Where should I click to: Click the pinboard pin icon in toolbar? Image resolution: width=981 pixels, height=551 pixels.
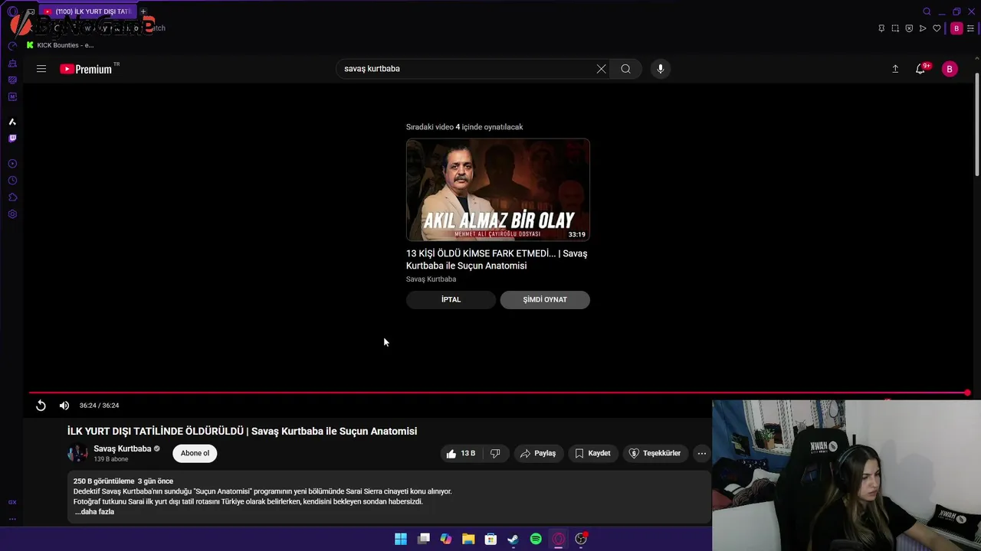[x=881, y=28]
